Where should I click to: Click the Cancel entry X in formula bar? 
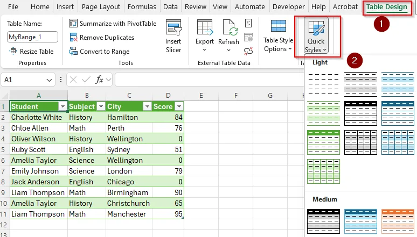73,80
